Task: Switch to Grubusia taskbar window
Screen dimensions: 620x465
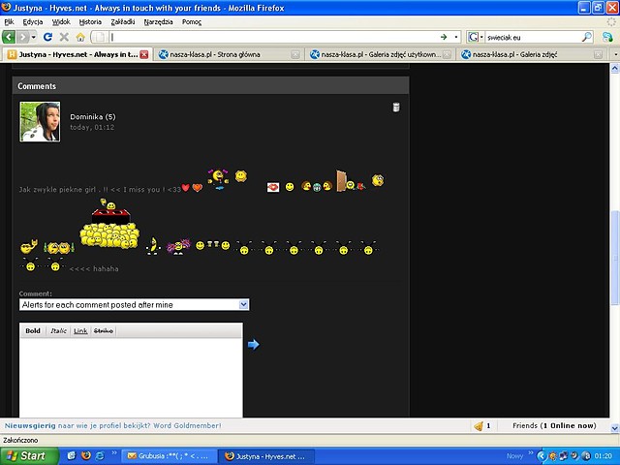Action: (169, 456)
